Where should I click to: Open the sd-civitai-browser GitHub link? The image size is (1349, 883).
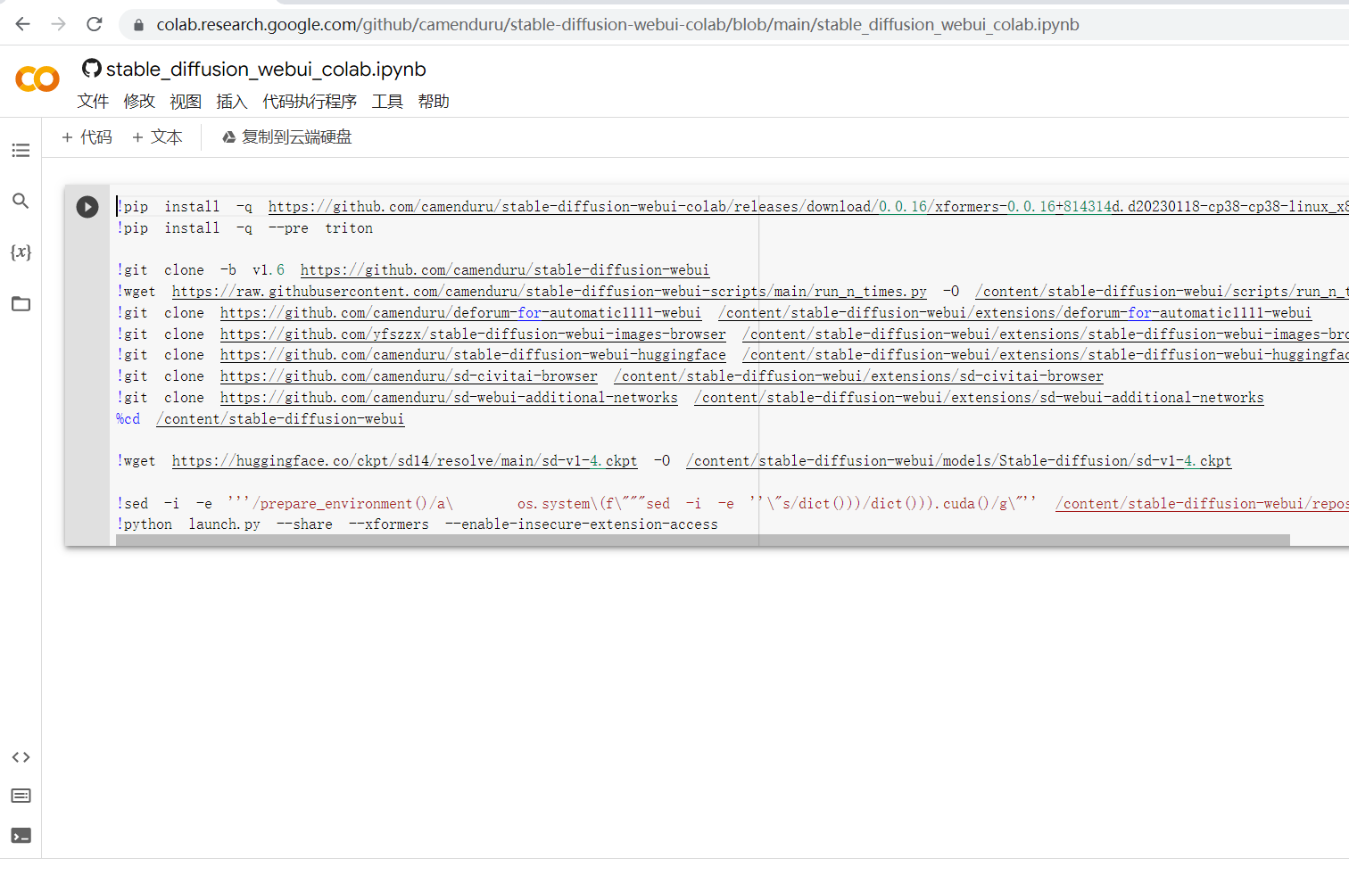(409, 376)
